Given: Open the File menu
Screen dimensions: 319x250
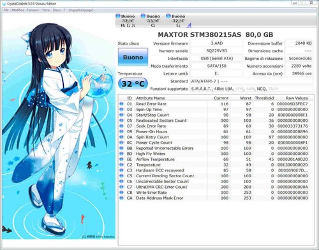Looking at the screenshot, I should pyautogui.click(x=6, y=10).
